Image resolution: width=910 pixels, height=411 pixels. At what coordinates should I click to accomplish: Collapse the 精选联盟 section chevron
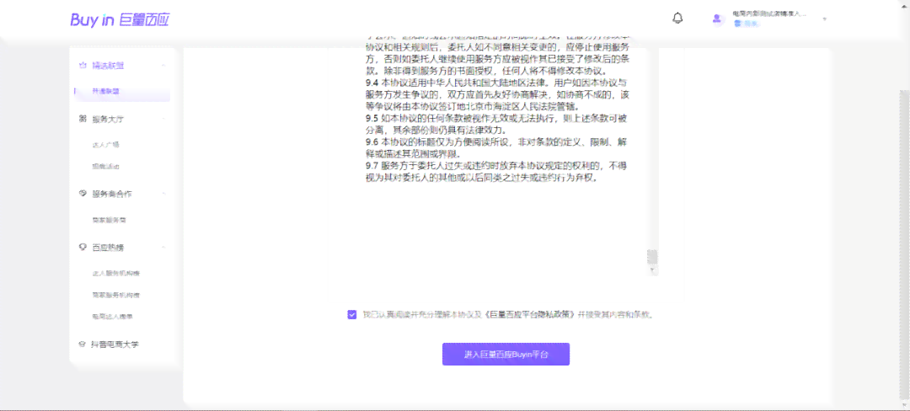tap(163, 66)
